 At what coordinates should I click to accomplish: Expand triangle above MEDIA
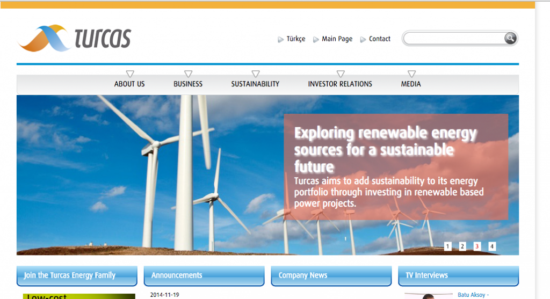tap(411, 74)
